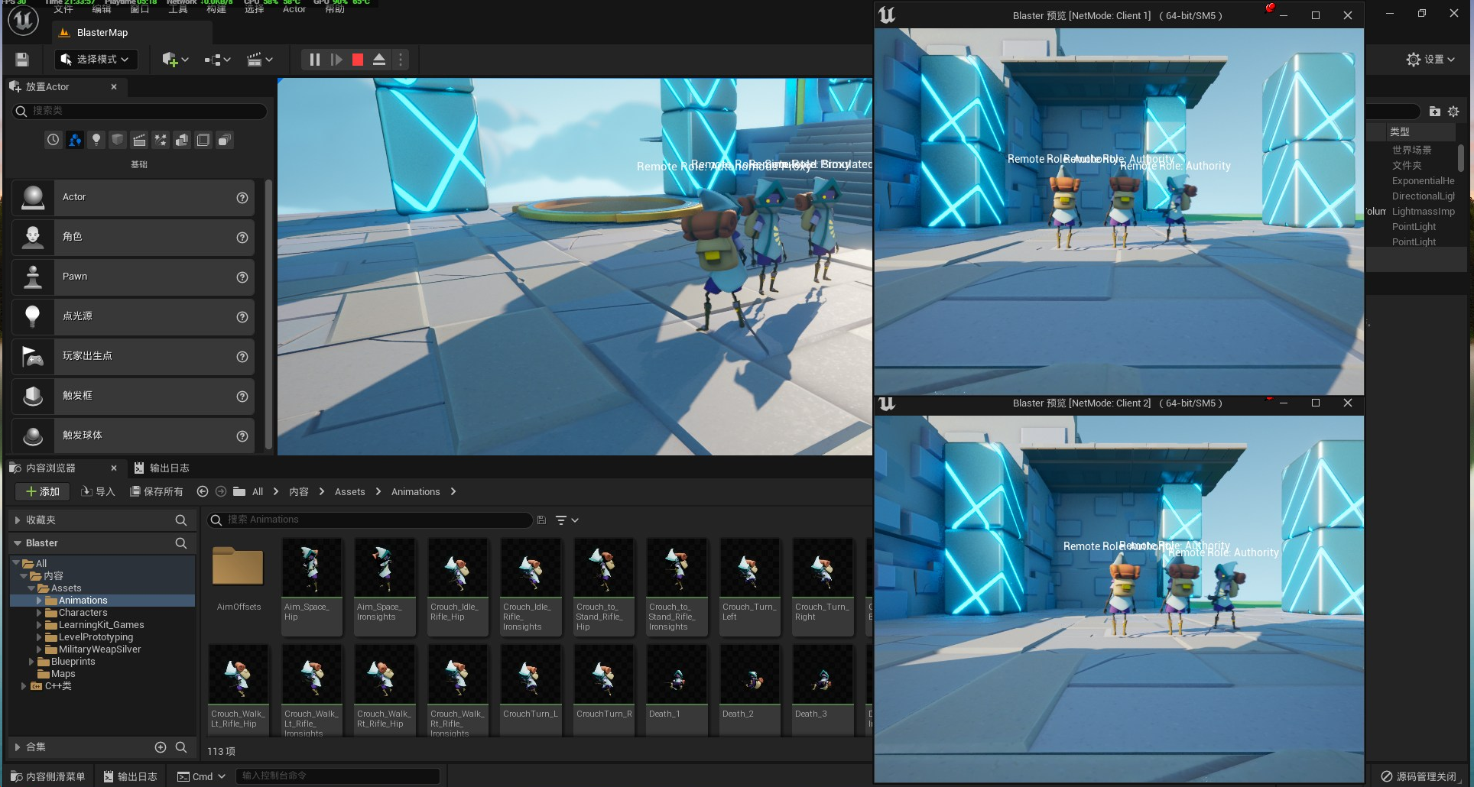Expand the C++类 classes node

[x=24, y=686]
